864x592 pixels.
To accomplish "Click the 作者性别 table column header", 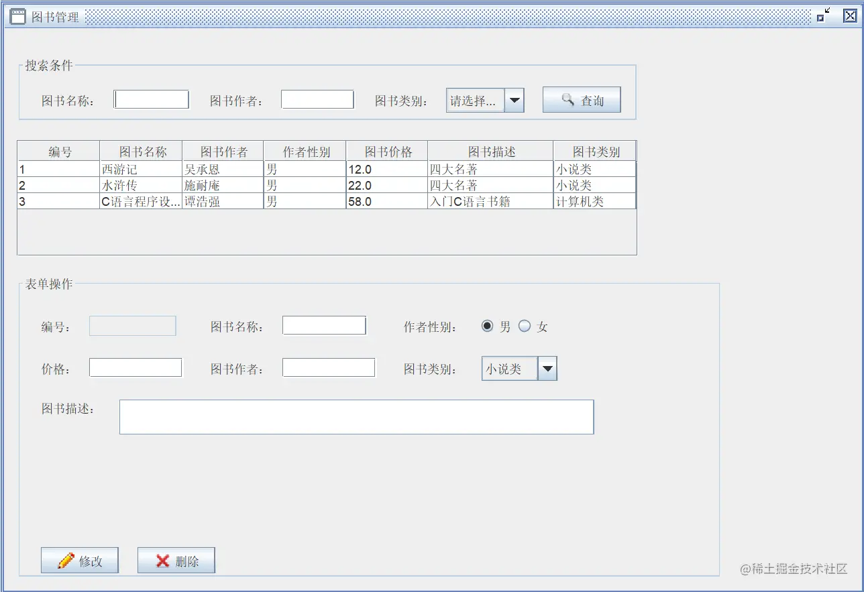I will (x=306, y=152).
